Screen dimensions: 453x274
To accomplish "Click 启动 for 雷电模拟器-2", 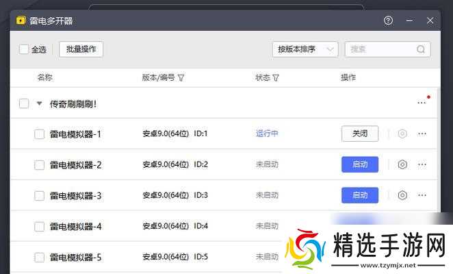I will tap(360, 164).
